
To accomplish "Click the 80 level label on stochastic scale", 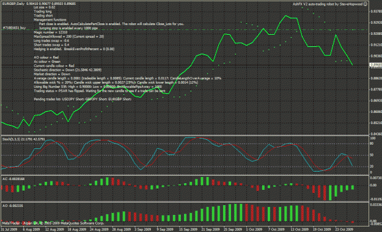I will [372, 143].
